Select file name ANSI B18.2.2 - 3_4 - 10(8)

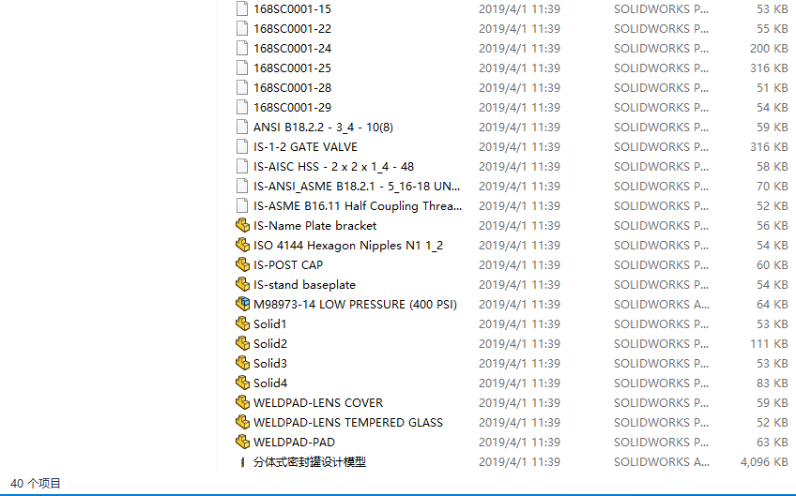pyautogui.click(x=323, y=128)
